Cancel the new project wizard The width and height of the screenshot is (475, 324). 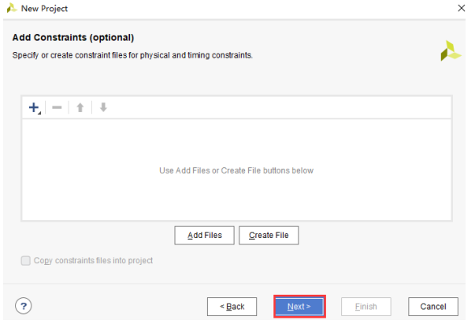(x=432, y=306)
